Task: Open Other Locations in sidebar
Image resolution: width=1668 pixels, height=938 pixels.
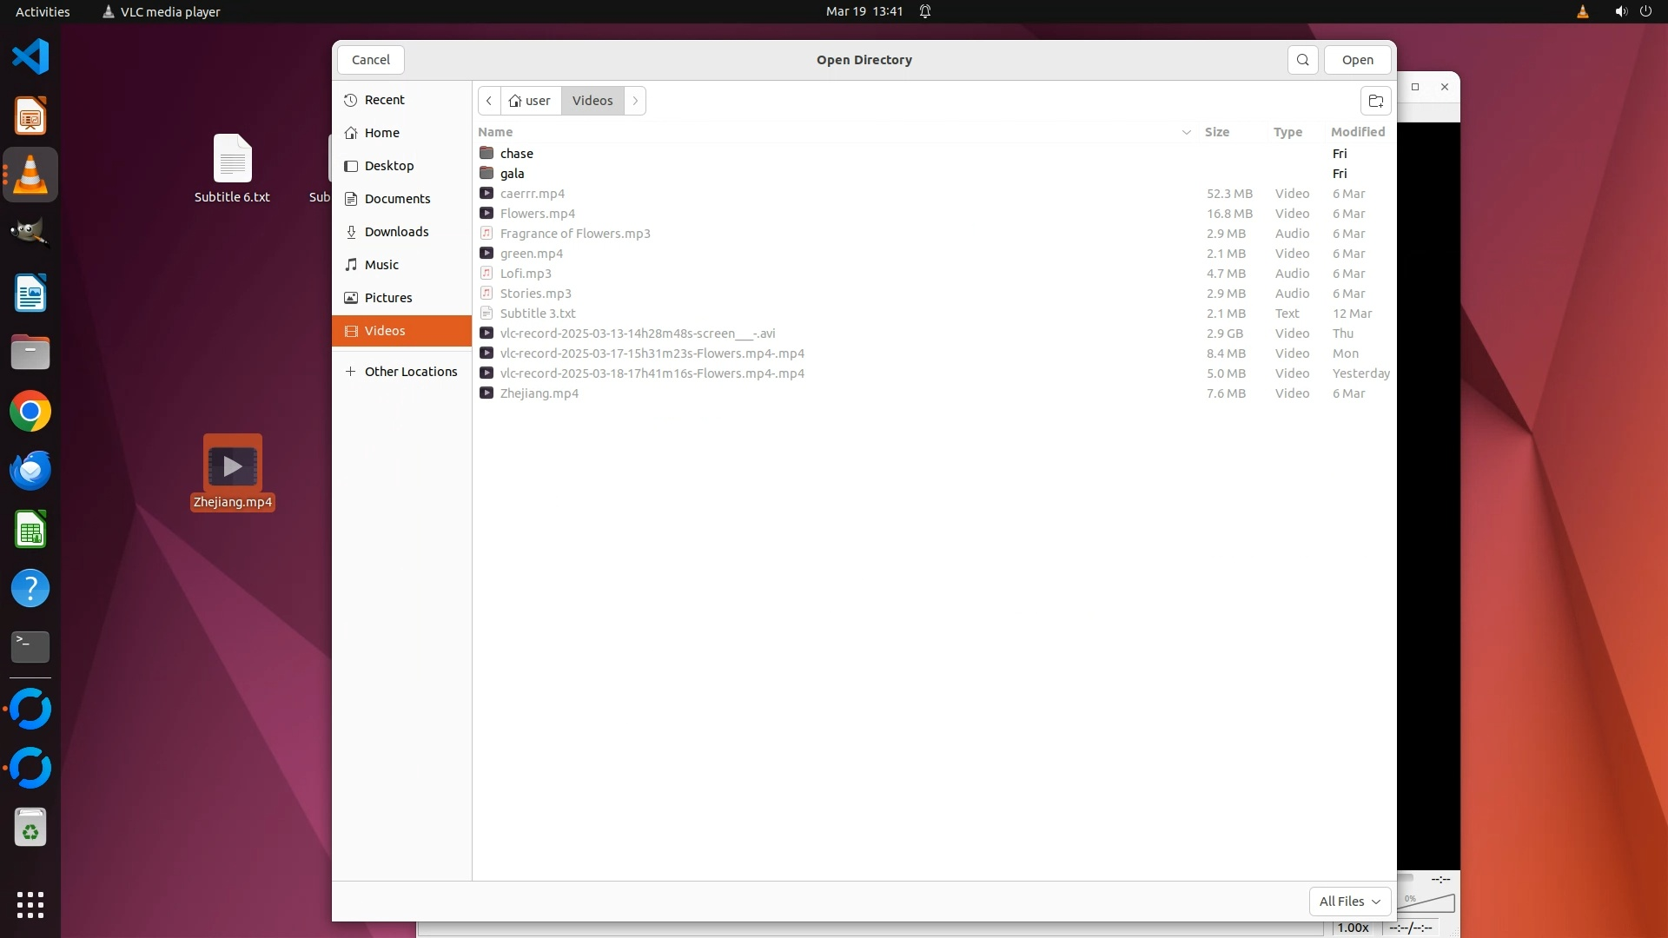Action: coord(410,372)
